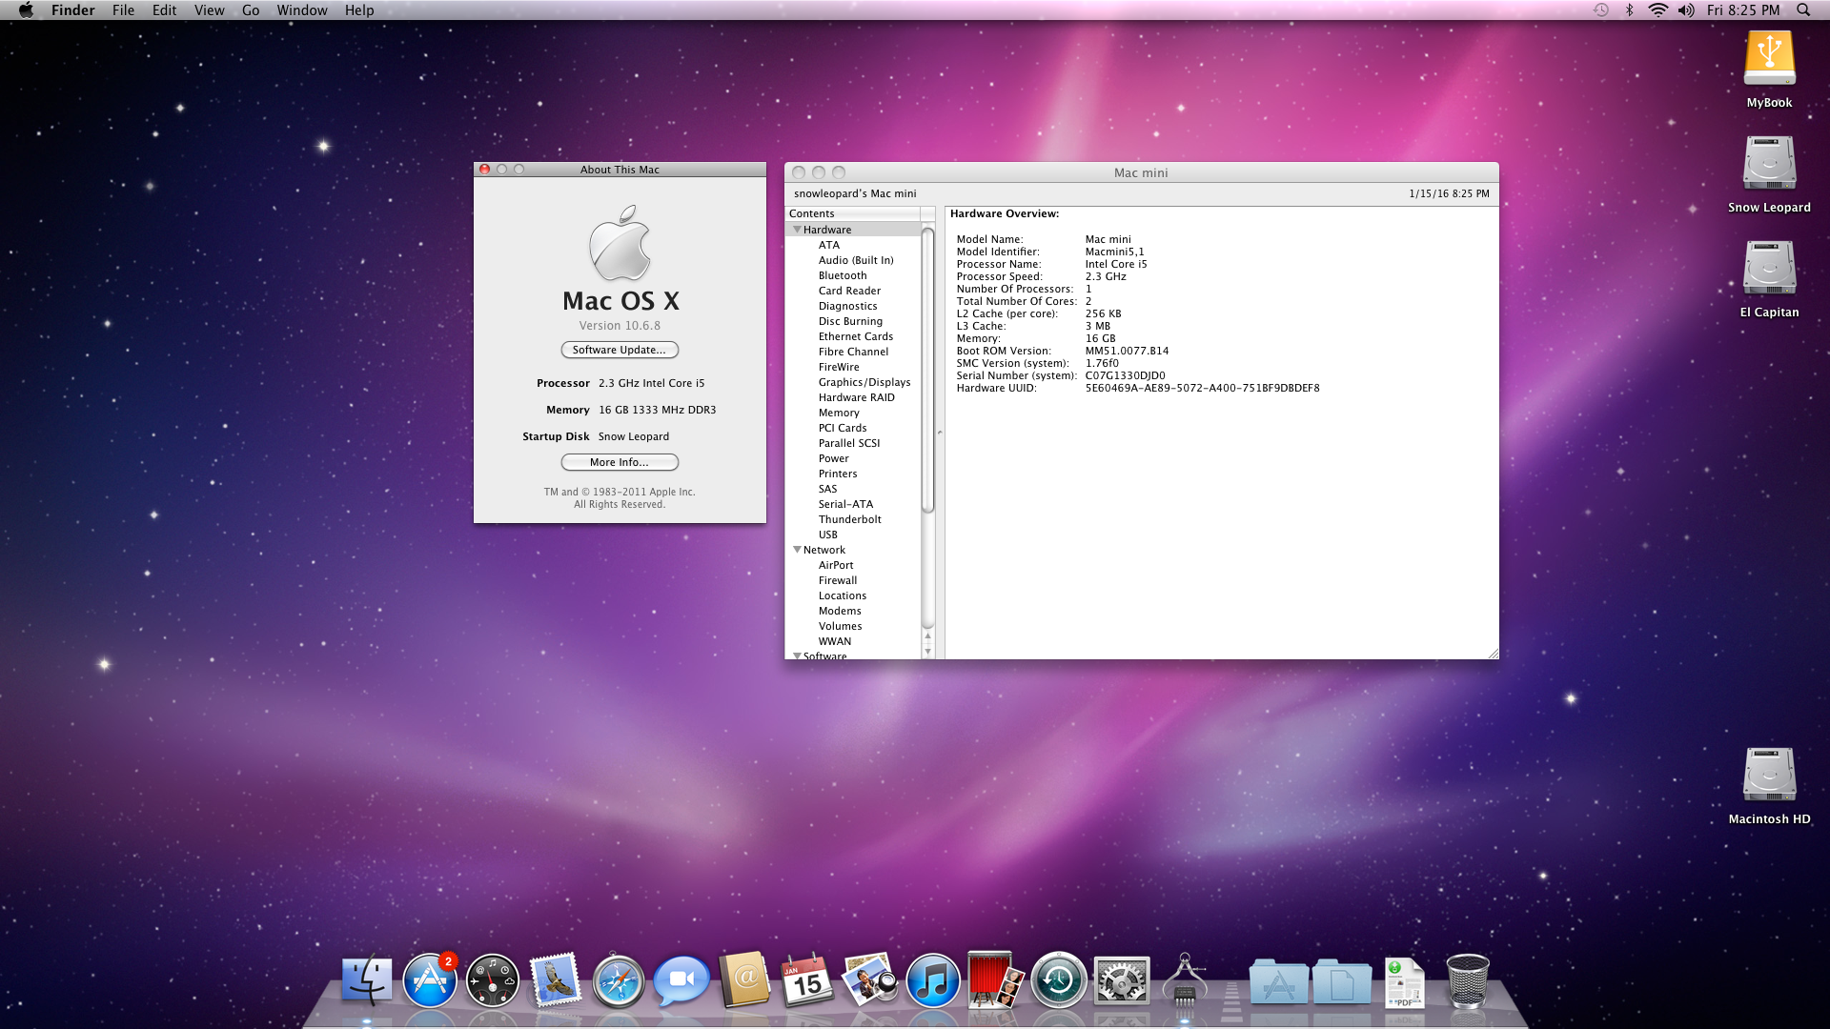Open iTunes in the dock

click(932, 981)
